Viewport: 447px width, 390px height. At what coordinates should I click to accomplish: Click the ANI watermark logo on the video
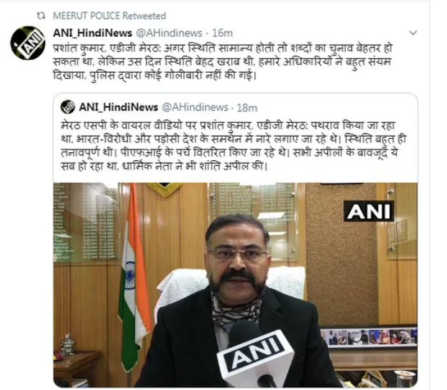tap(369, 211)
